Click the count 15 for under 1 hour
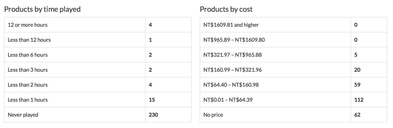 point(152,100)
